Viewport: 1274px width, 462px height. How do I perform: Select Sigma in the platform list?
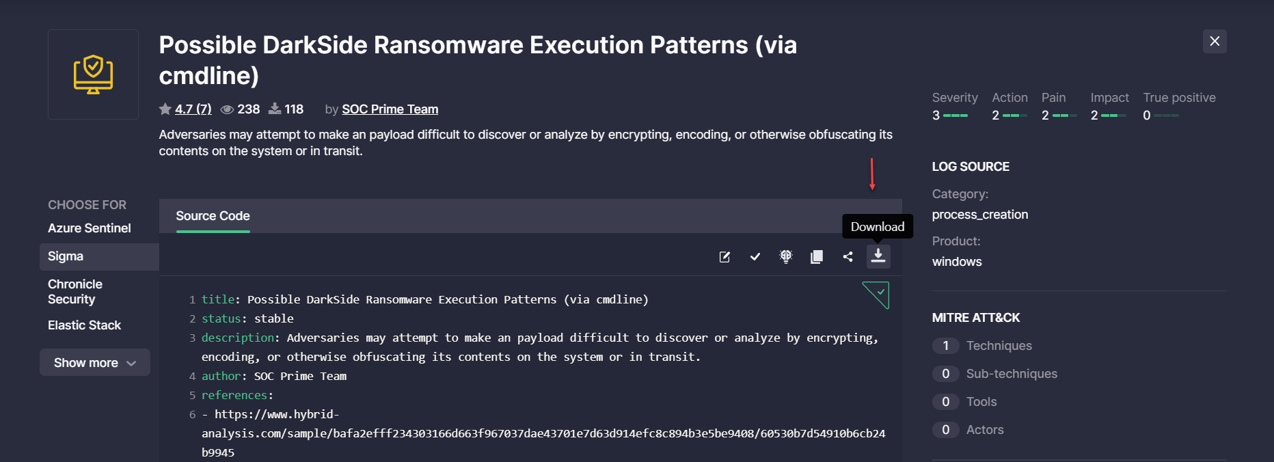click(x=66, y=256)
